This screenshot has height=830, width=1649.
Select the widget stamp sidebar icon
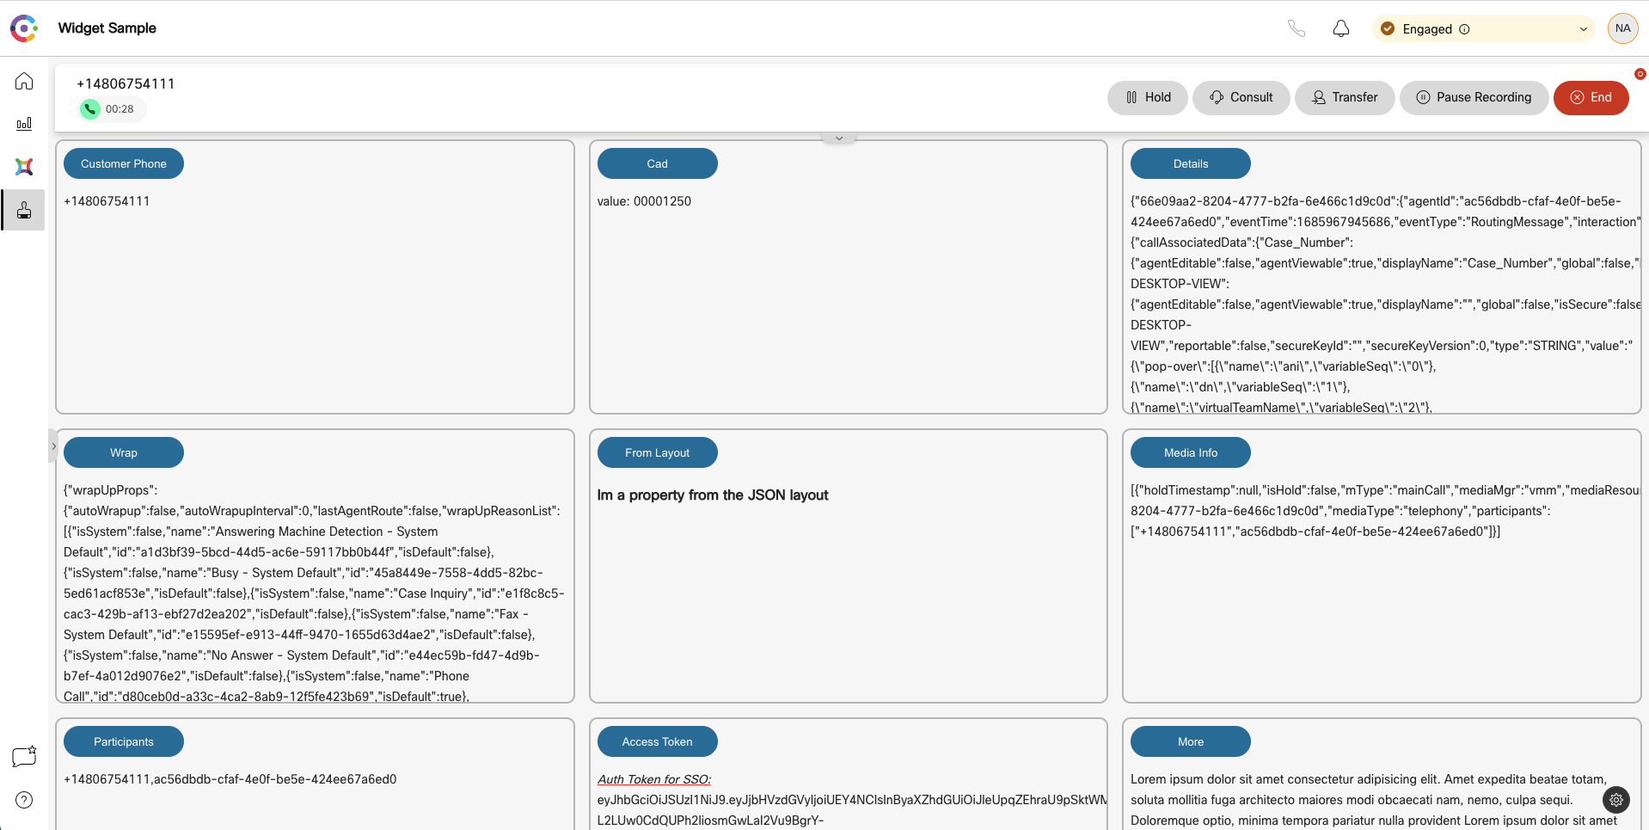point(24,210)
